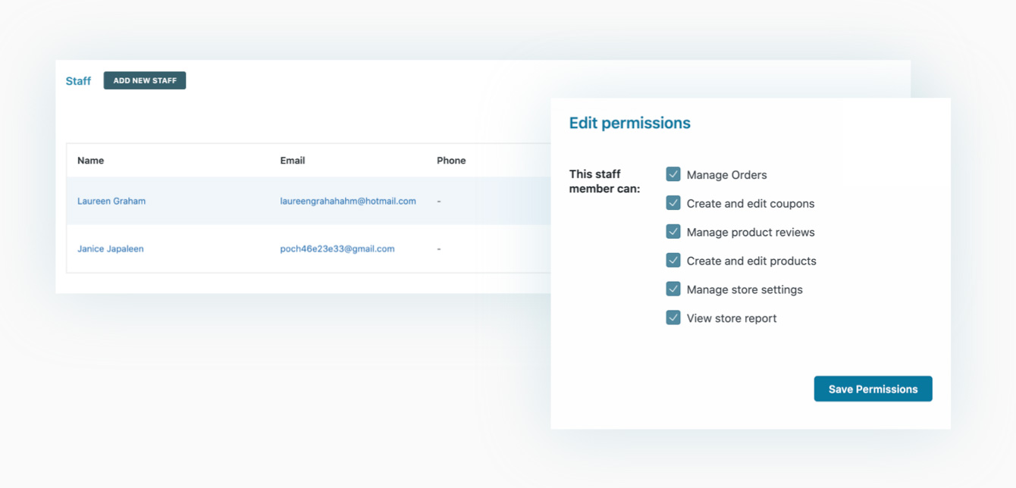Screen dimensions: 1016x488
Task: Open Laureen Graham's staff profile
Action: point(111,201)
